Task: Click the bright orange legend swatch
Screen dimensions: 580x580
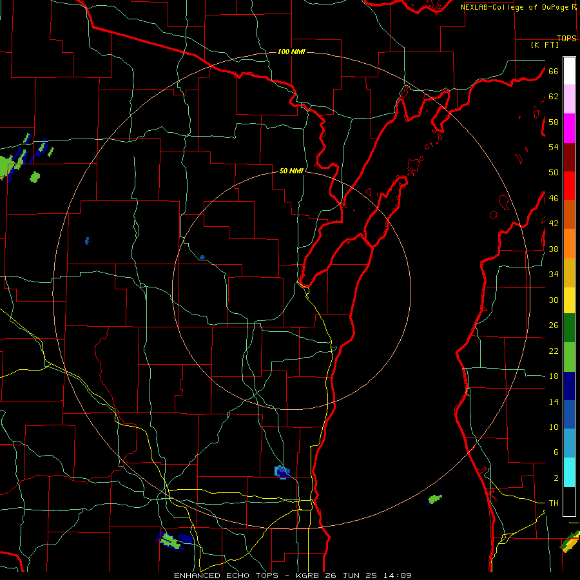Action: (x=569, y=243)
